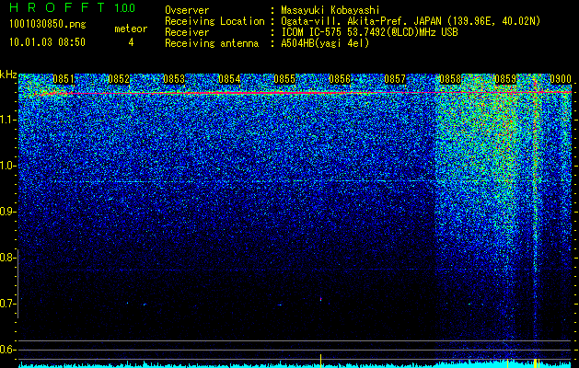Click the 1.0 frequency axis label
The height and width of the screenshot is (368, 579).
pos(6,166)
